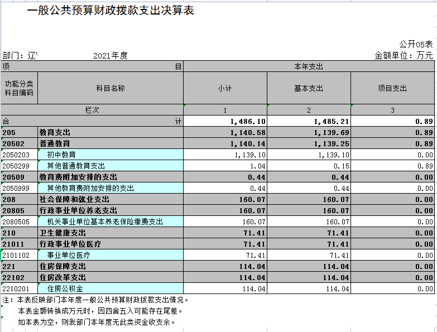This screenshot has height=332, width=437.
Task: Select the 金额单位：万元 cell
Action: [x=404, y=55]
